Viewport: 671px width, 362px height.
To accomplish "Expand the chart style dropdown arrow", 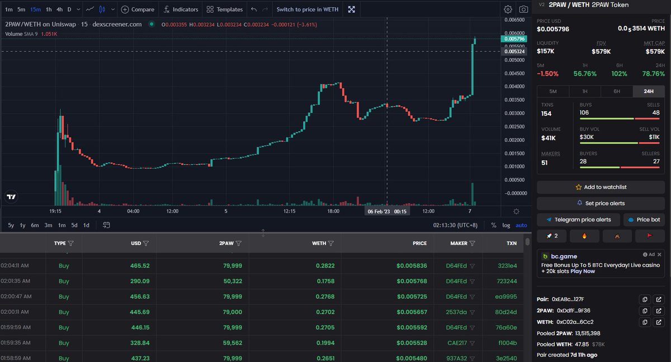I will [113, 9].
